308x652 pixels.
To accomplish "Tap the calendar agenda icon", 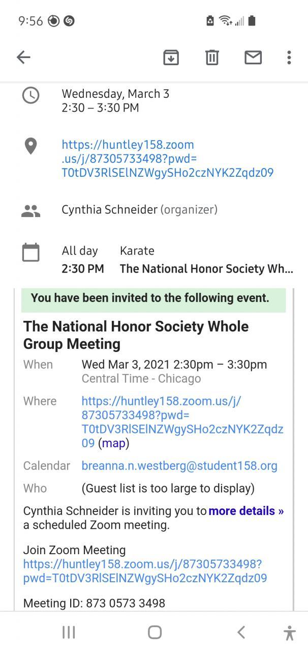I will coord(31,252).
